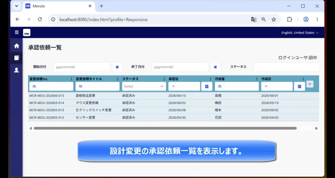Sort by 作成者 column

tap(257, 79)
